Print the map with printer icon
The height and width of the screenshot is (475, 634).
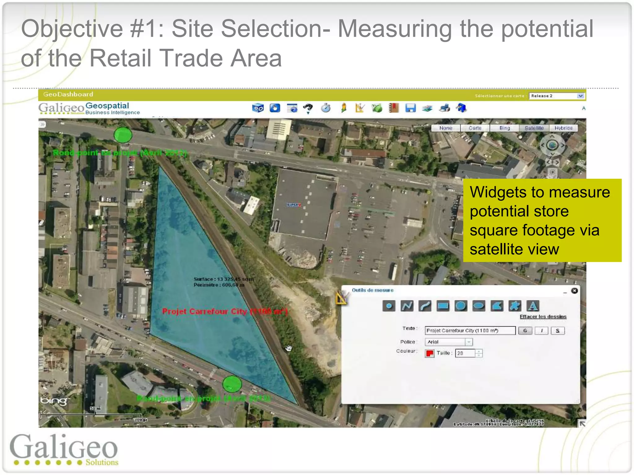445,108
